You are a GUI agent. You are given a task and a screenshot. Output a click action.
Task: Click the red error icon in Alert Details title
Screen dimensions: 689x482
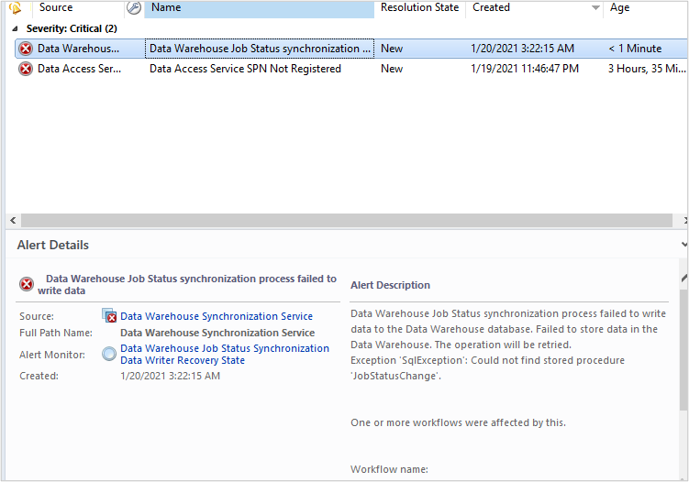27,284
